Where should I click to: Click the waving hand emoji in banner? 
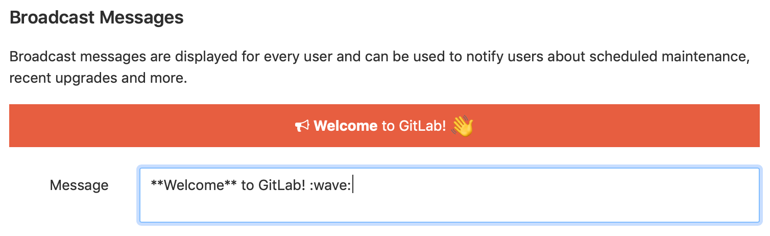tap(463, 126)
